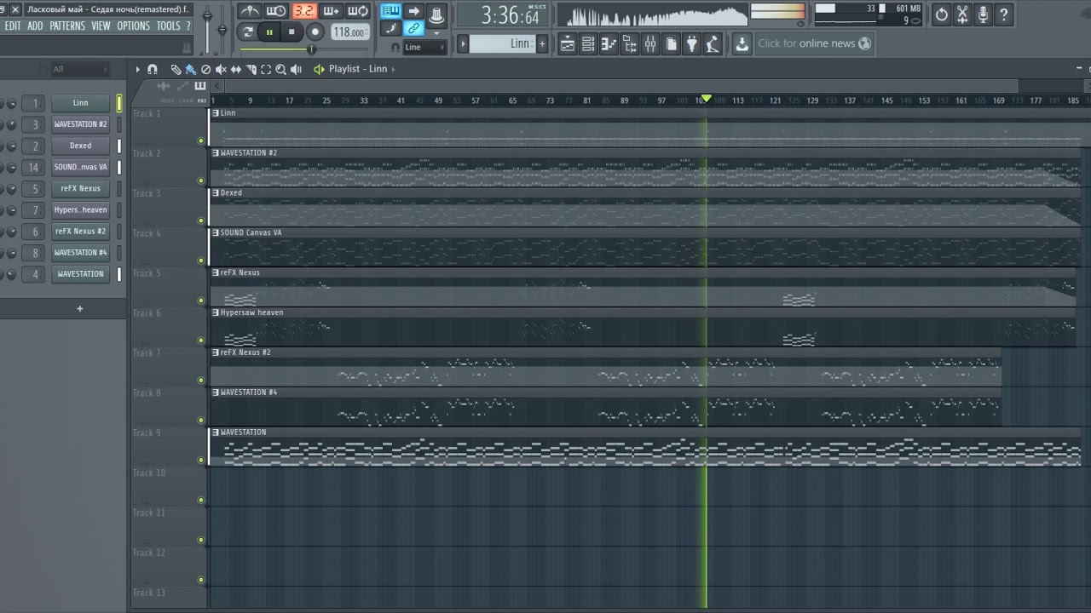This screenshot has width=1091, height=613.
Task: Open the Linn pattern selector dropdown
Action: [502, 43]
